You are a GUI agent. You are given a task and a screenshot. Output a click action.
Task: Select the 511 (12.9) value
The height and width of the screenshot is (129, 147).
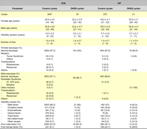pyautogui.click(x=50, y=108)
